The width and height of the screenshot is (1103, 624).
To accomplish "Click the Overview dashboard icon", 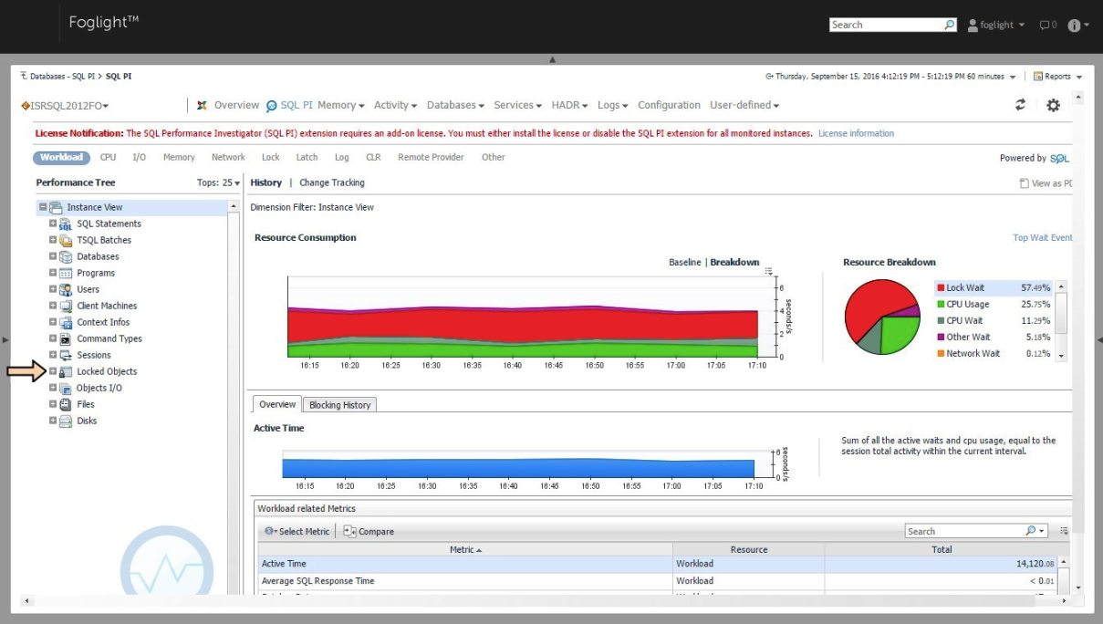I will 203,105.
